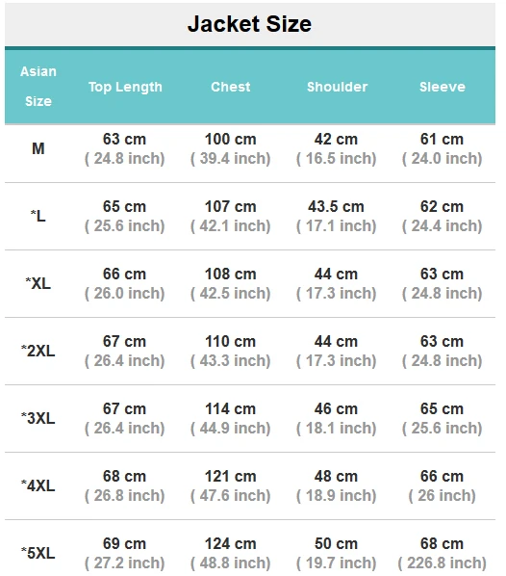This screenshot has height=576, width=506.
Task: Click the Chest column header
Action: (x=231, y=87)
